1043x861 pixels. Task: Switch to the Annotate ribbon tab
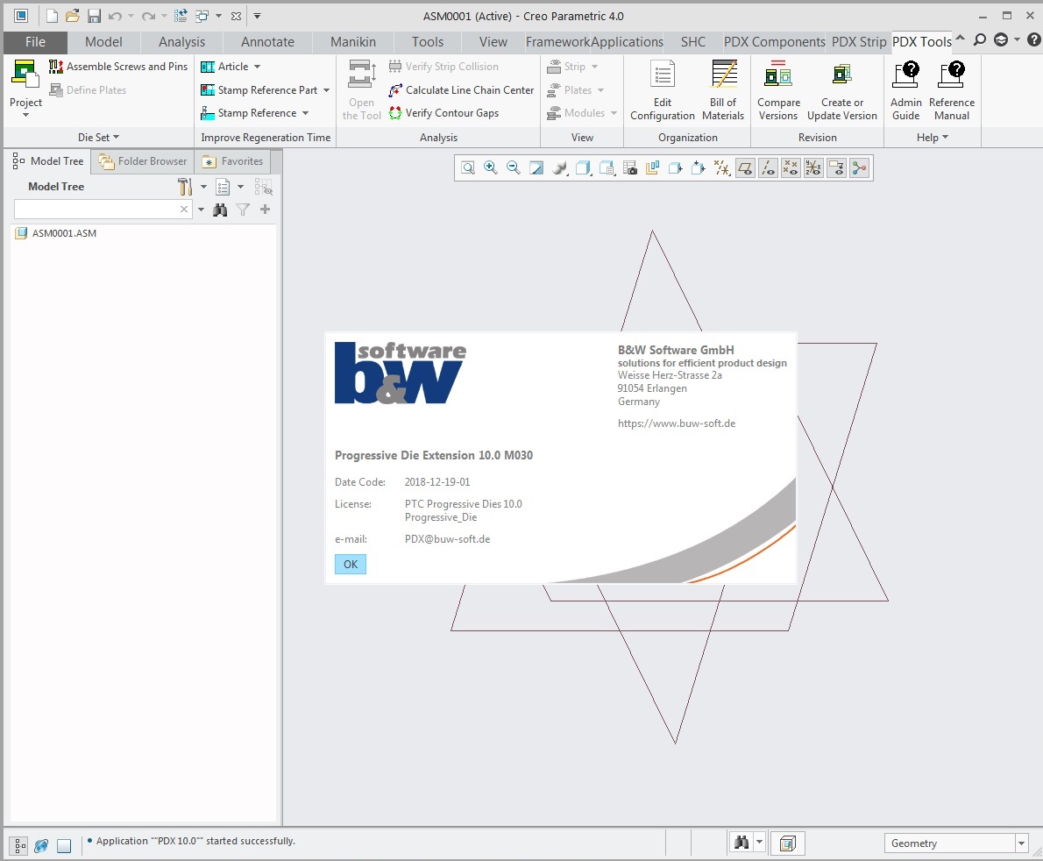[267, 42]
